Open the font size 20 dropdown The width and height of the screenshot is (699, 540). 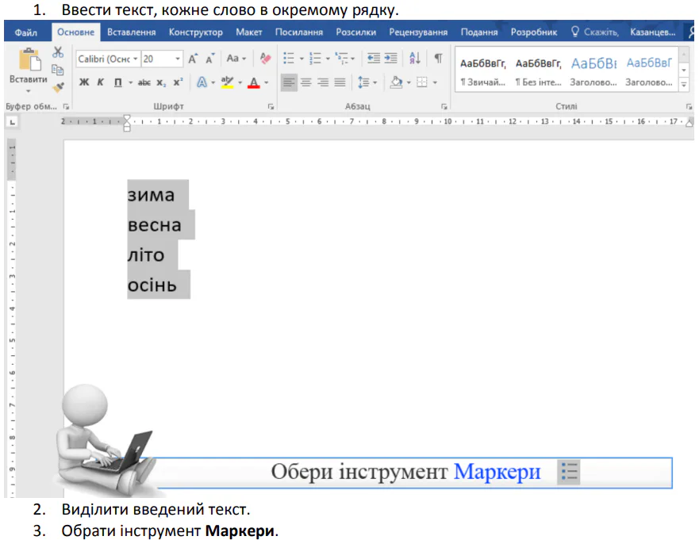pos(178,59)
